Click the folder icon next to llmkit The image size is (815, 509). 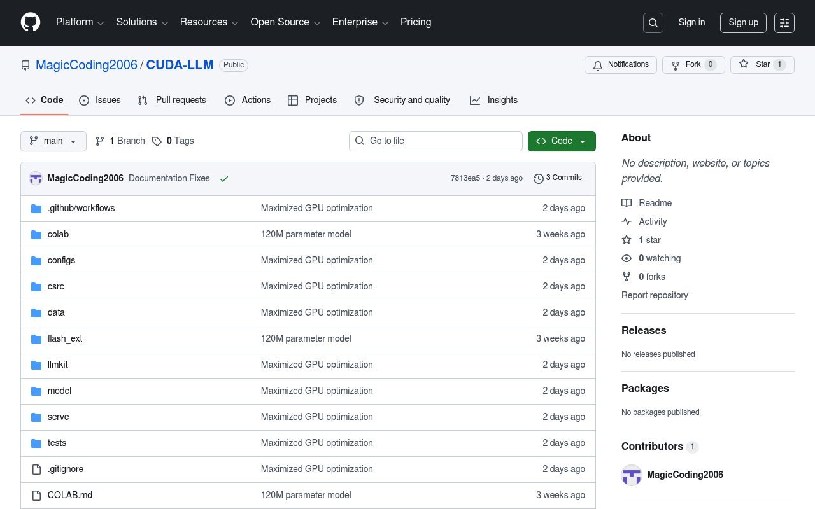[x=36, y=365]
